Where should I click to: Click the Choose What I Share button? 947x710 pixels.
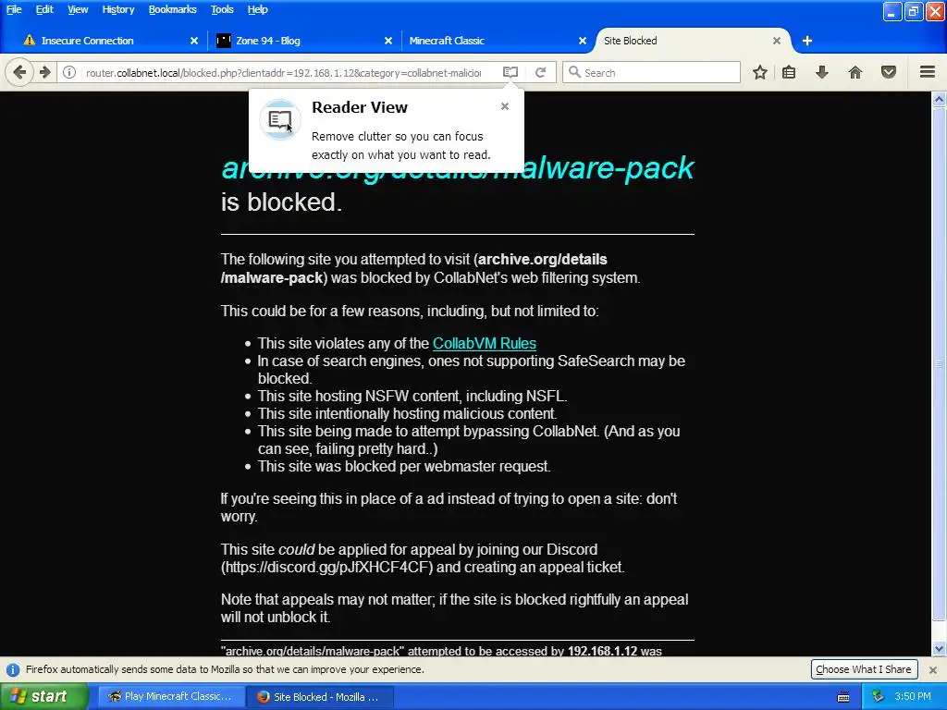[864, 669]
